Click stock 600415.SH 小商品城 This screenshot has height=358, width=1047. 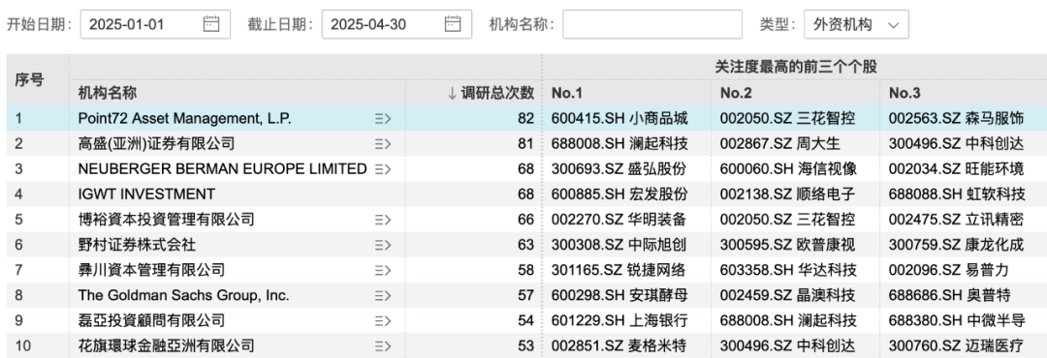619,119
